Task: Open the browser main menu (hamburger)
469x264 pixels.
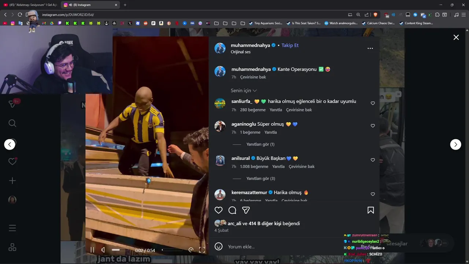Action: [464, 15]
